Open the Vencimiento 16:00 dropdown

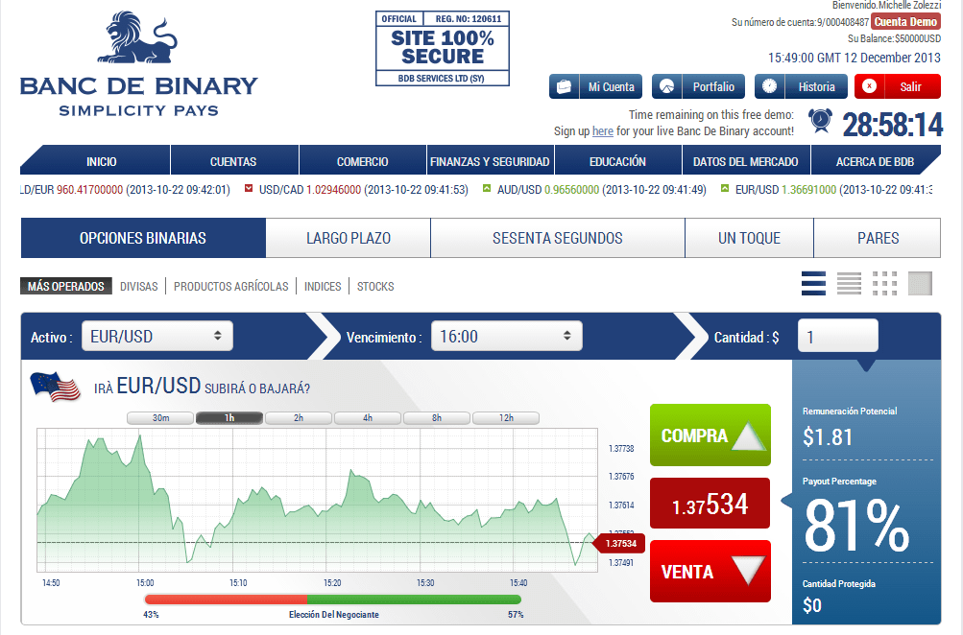507,337
